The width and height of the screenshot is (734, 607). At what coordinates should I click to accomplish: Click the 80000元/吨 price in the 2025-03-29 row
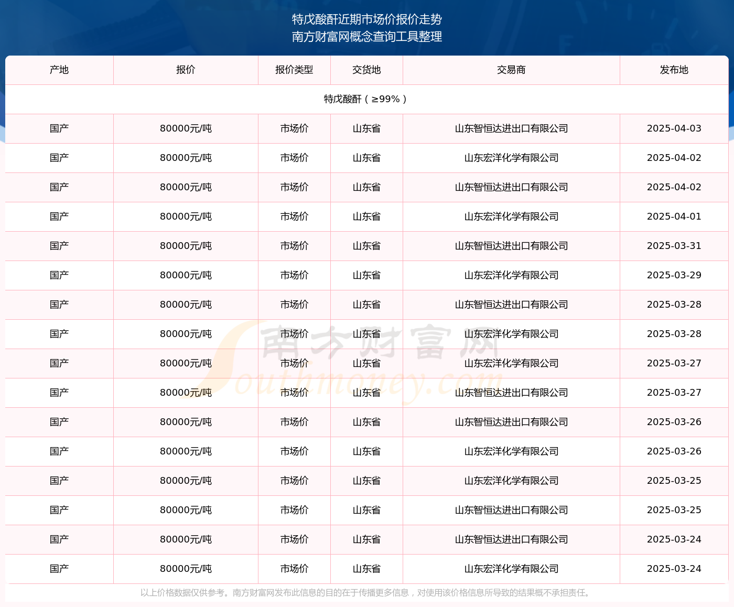coord(186,275)
